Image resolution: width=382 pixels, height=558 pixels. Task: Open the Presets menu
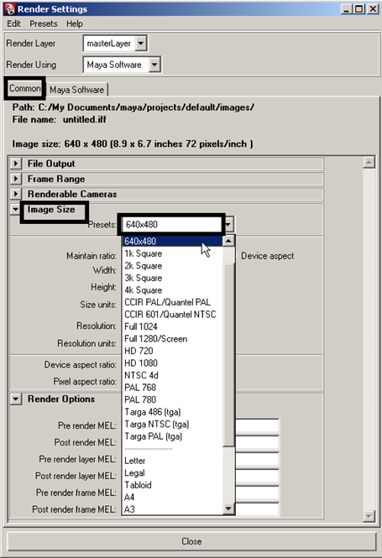click(x=44, y=23)
